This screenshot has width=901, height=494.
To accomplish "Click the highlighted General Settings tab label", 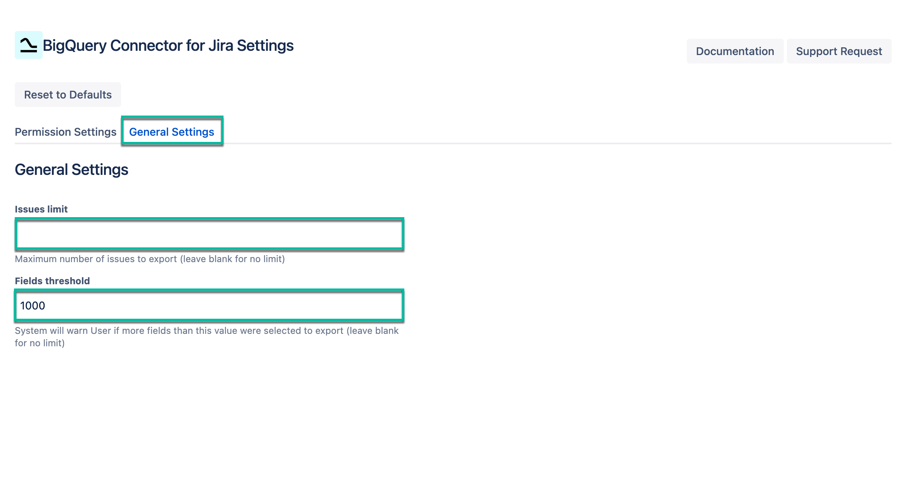I will 172,132.
